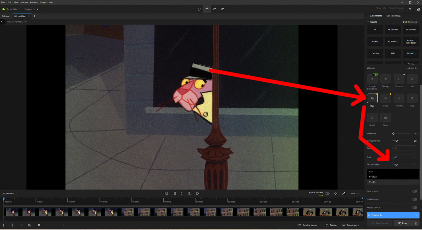Select the Gaia 2 AI model icon
The width and height of the screenshot is (422, 230).
point(372,118)
